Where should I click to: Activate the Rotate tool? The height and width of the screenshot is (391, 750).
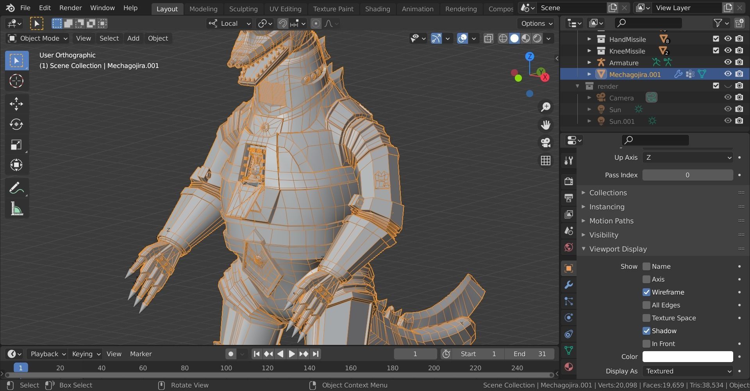[16, 124]
